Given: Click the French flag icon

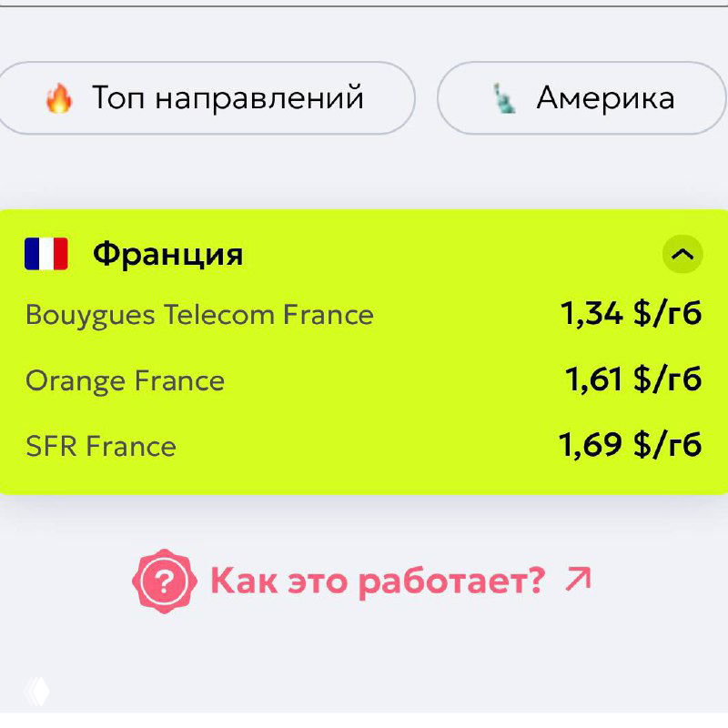Looking at the screenshot, I should (x=46, y=254).
